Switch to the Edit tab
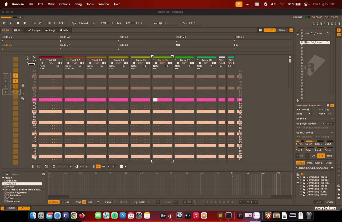 6,30
